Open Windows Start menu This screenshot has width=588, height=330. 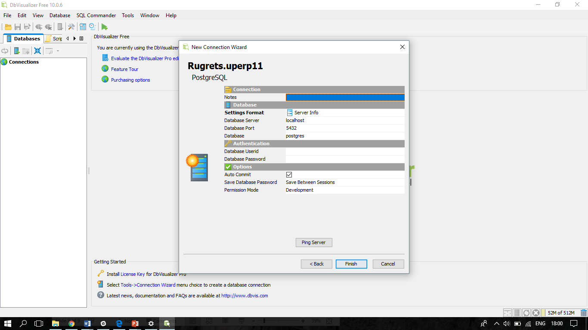click(x=8, y=323)
